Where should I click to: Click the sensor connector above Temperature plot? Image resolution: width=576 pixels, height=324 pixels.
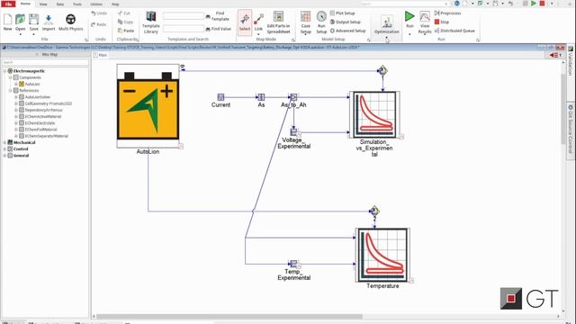coord(374,211)
